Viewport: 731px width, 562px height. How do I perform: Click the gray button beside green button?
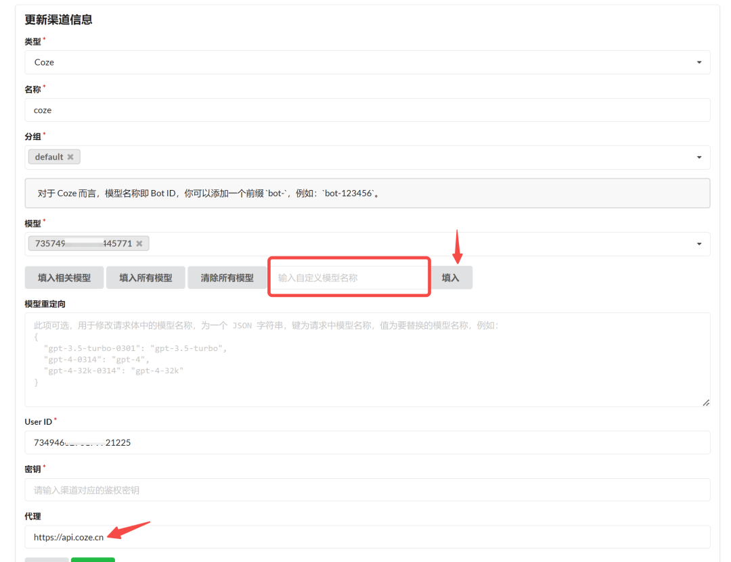coord(47,560)
